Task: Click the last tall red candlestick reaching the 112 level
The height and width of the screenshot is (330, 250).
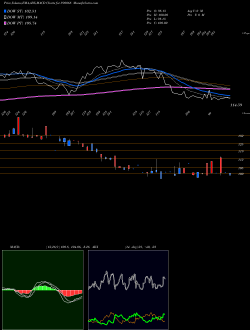Action: coord(220,165)
